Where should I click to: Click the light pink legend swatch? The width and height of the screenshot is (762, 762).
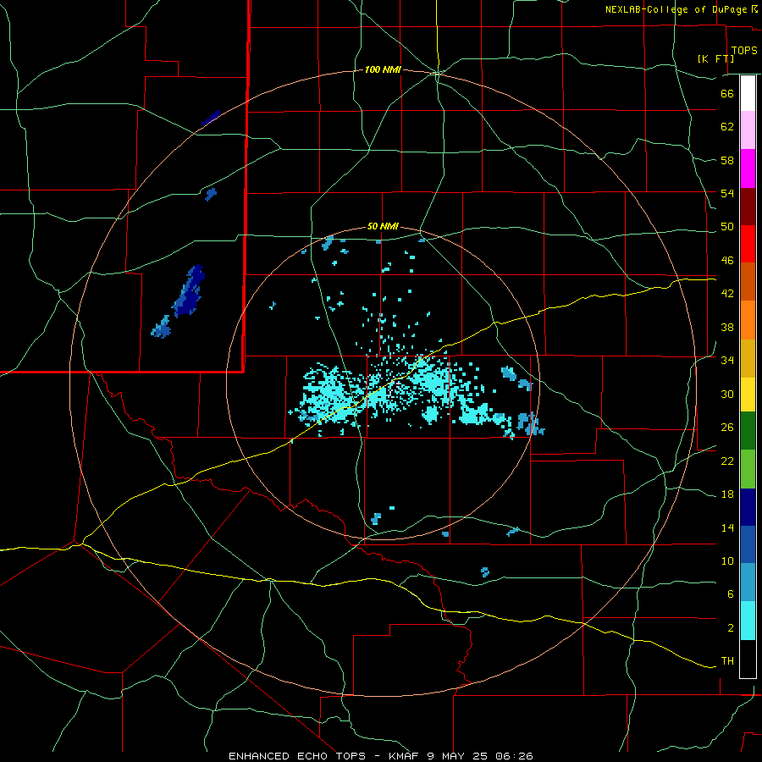[x=748, y=130]
